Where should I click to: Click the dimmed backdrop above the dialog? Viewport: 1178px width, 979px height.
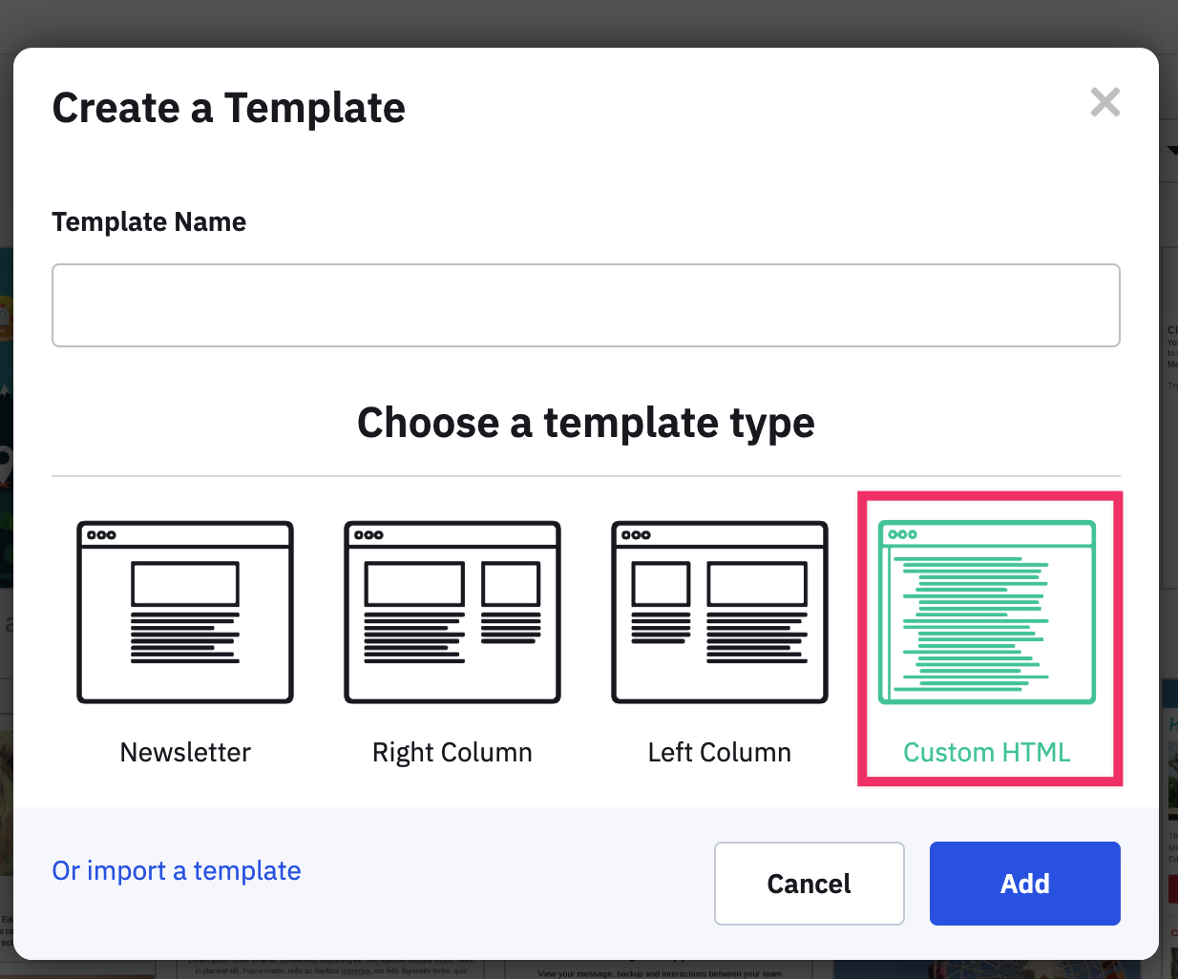[x=588, y=21]
